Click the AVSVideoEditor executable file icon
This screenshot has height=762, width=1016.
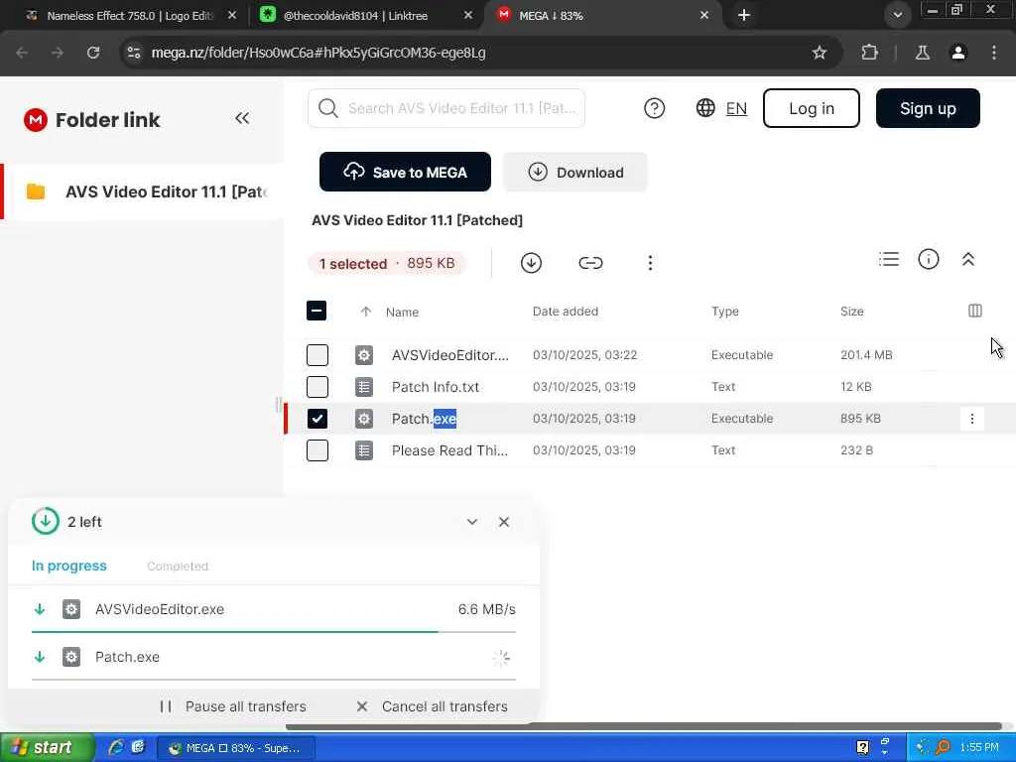[x=364, y=355]
